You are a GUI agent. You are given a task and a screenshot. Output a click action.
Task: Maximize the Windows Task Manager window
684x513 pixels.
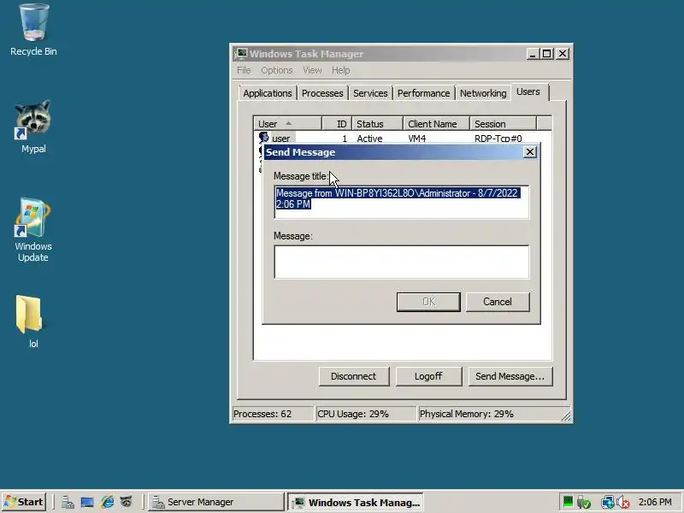point(546,54)
